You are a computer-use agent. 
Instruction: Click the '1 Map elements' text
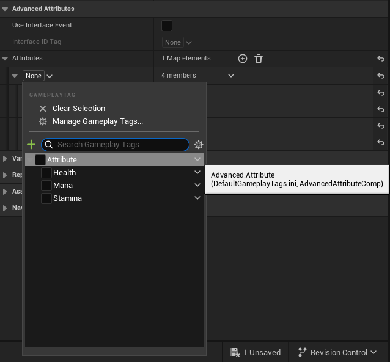(186, 59)
